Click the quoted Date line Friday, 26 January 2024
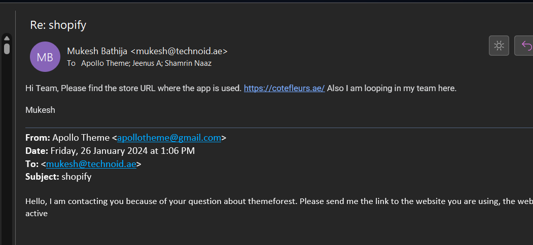The width and height of the screenshot is (533, 245). pyautogui.click(x=110, y=151)
